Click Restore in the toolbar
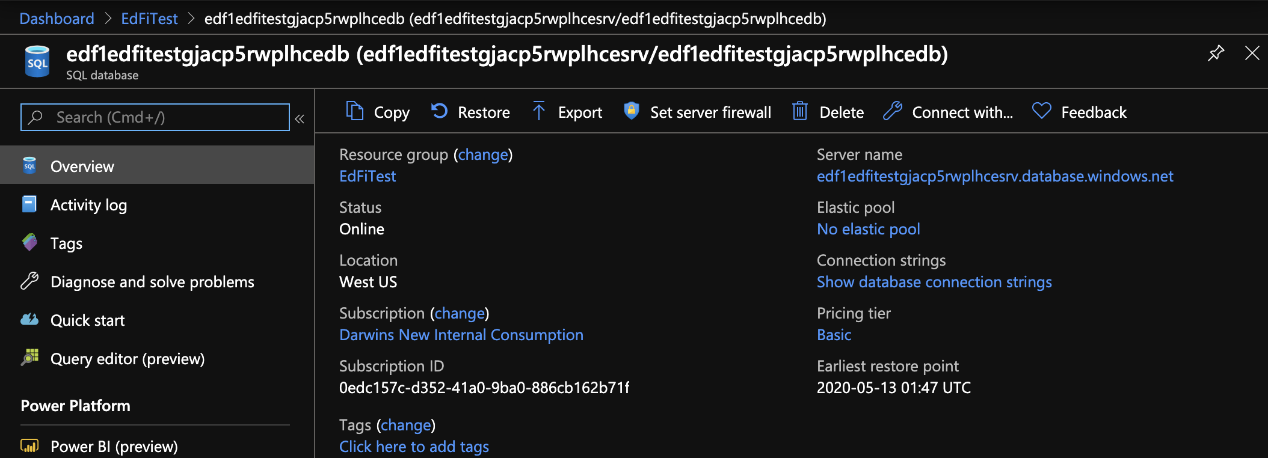Image resolution: width=1268 pixels, height=458 pixels. tap(484, 112)
